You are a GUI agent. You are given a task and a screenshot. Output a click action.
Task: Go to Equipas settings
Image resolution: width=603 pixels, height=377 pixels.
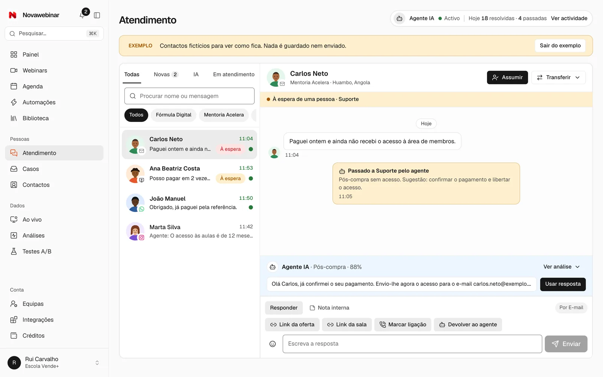coord(54,304)
